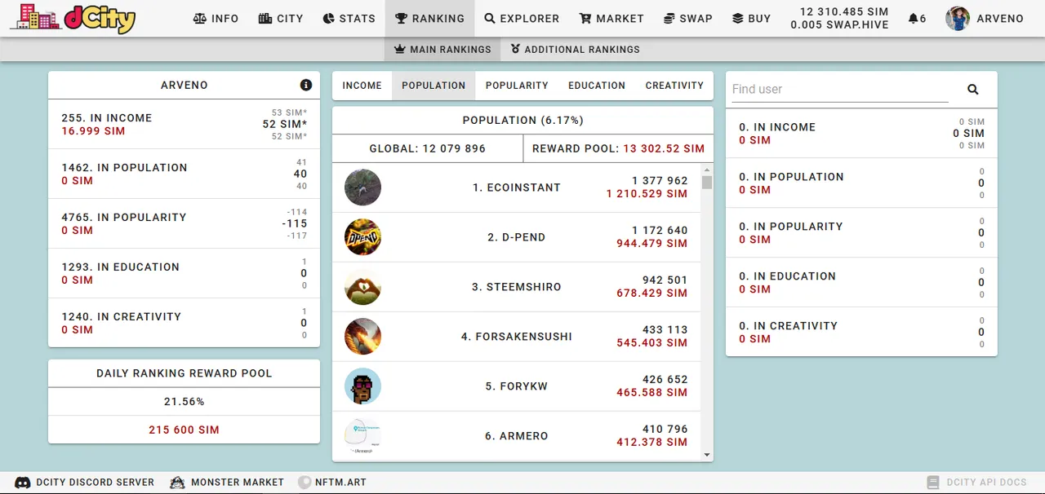This screenshot has width=1045, height=494.
Task: Click the 2. D-PEND ranking row name
Action: point(517,237)
